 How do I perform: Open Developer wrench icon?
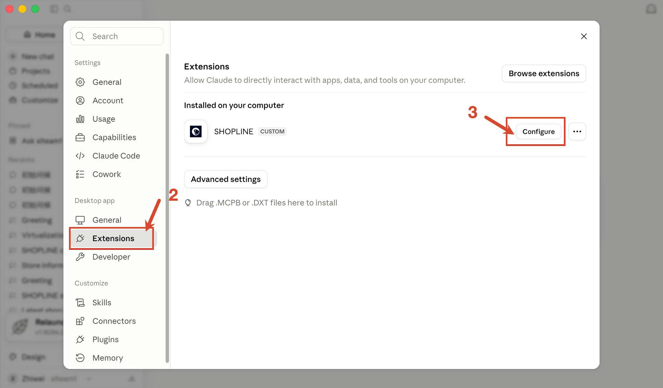[x=80, y=257]
